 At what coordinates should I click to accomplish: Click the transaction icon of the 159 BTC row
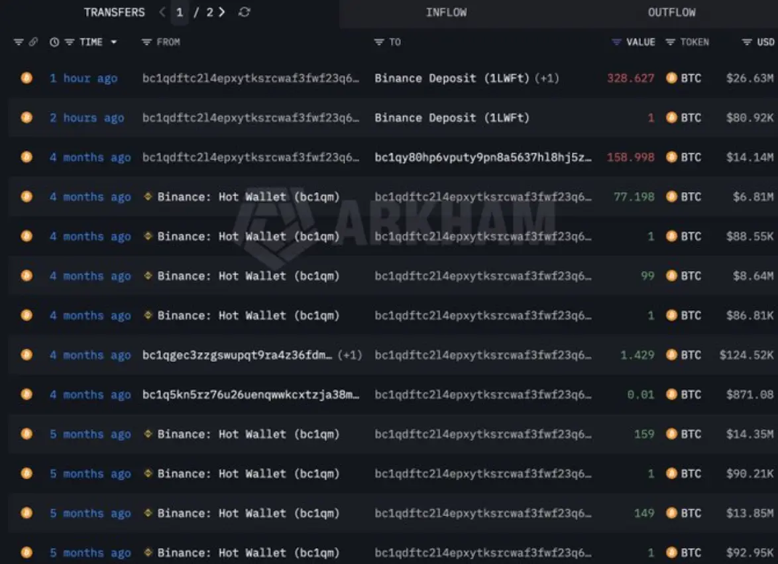(27, 434)
